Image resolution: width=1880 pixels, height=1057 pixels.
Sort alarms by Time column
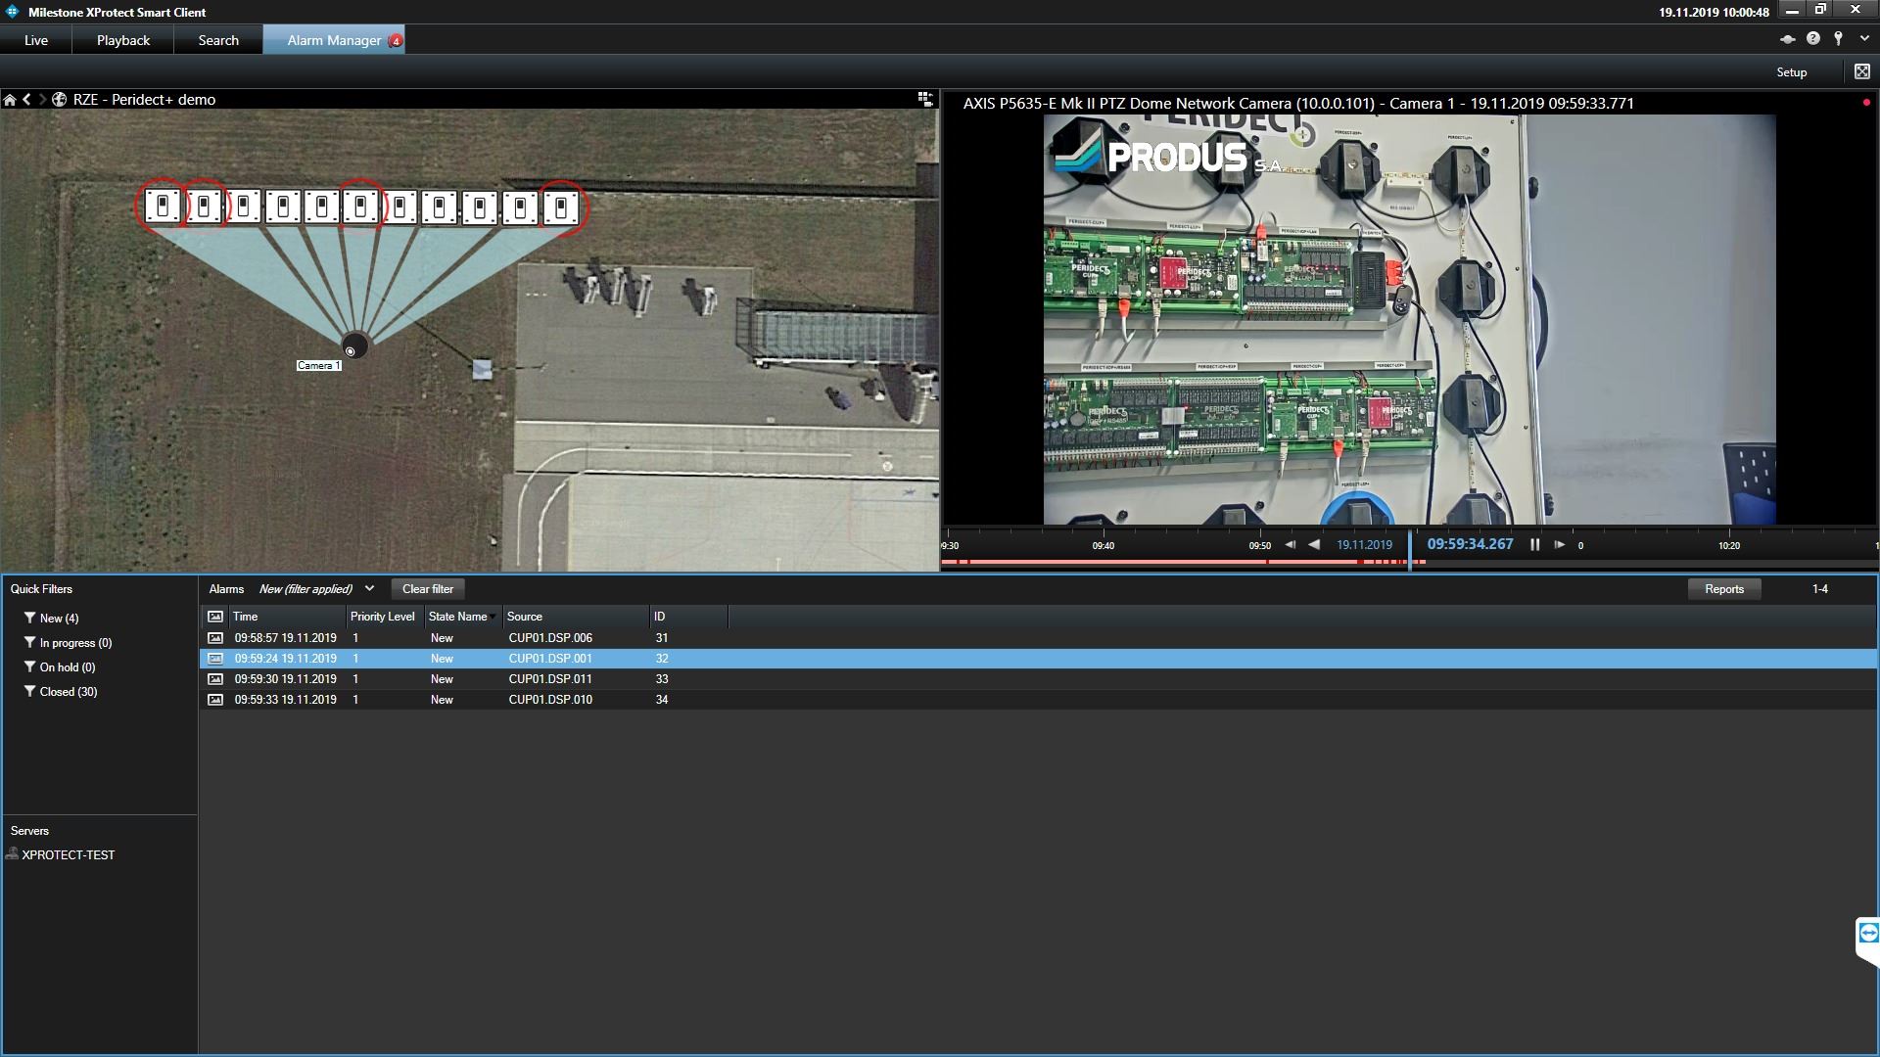click(288, 617)
